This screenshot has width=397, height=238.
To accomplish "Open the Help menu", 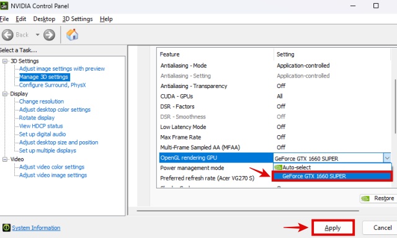I will point(106,19).
